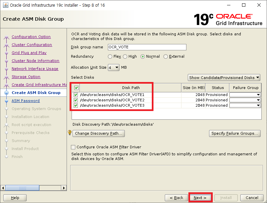The height and width of the screenshot is (203, 267).
Task: Click the Disk group name field
Action: pos(147,47)
